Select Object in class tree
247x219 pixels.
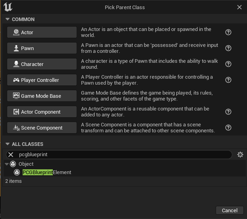[26, 164]
